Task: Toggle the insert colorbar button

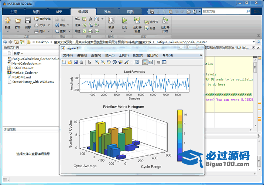Action: [x=145, y=62]
